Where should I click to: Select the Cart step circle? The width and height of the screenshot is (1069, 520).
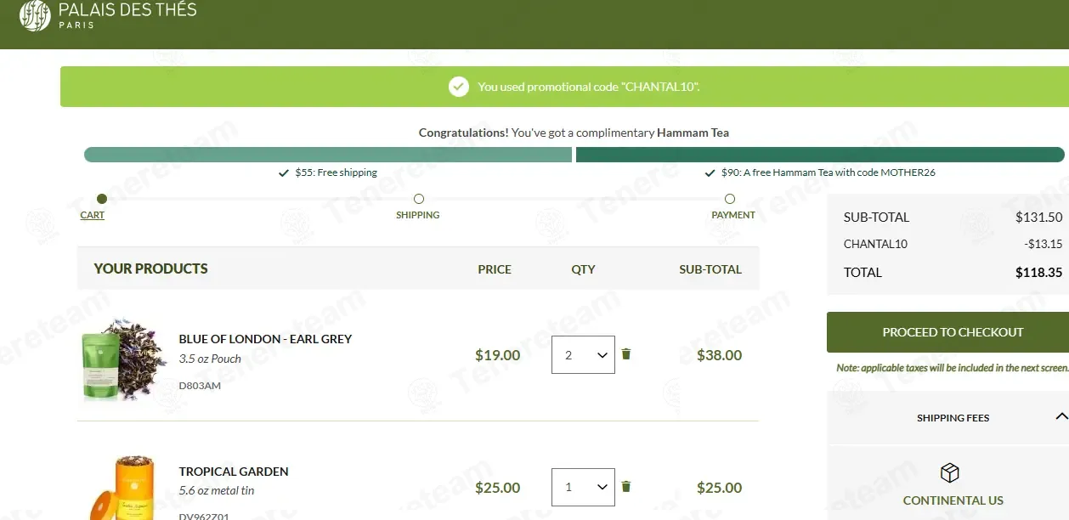click(x=102, y=199)
